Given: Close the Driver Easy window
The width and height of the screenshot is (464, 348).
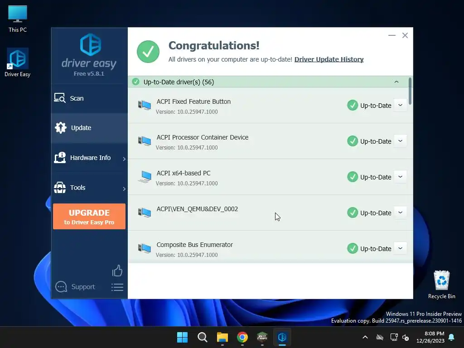Looking at the screenshot, I should (405, 35).
